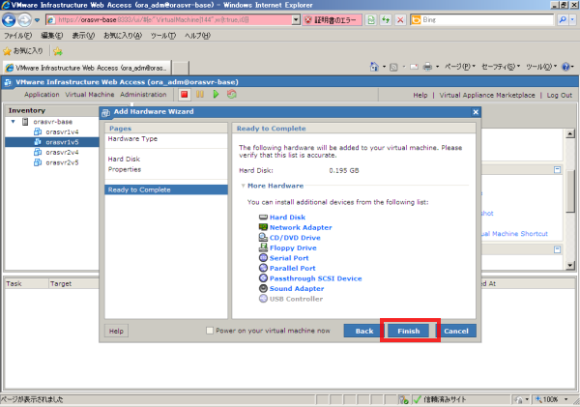Open the Virtual Machine menu
580x407 pixels.
(x=90, y=95)
